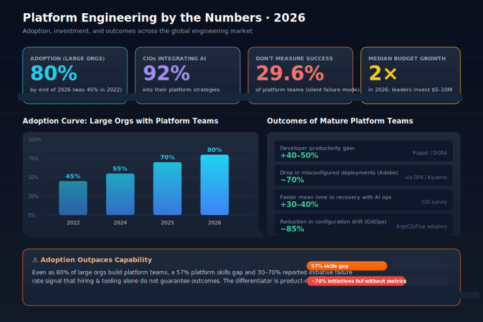Click the orange '57% skills gap' progress bar
This screenshot has height=322, width=483.
point(347,266)
